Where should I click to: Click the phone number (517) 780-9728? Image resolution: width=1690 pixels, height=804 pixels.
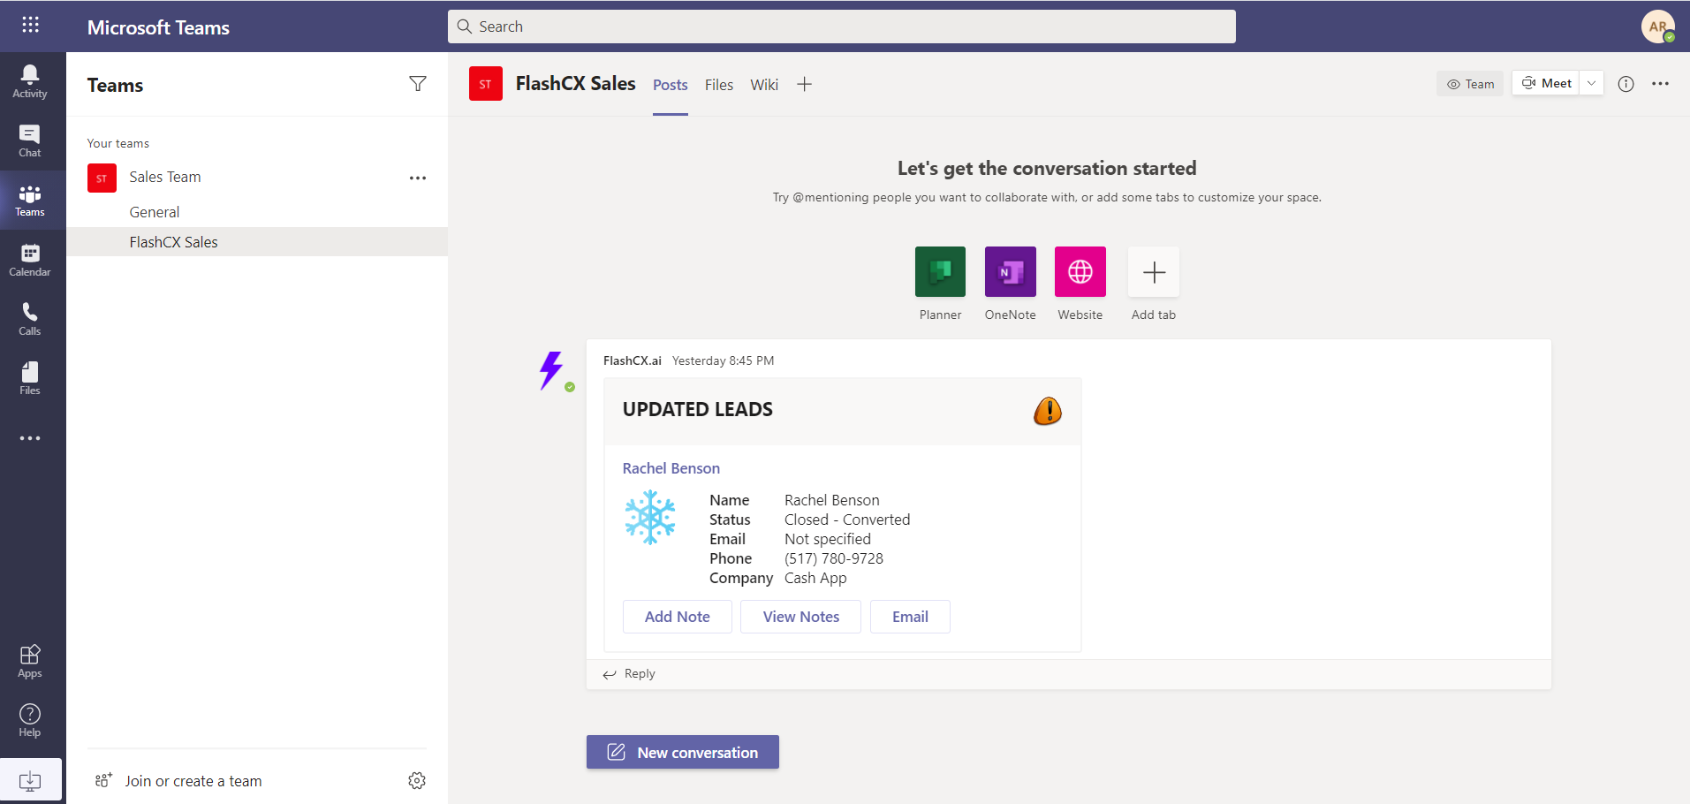click(x=834, y=558)
